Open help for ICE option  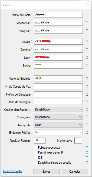pos(87,157)
